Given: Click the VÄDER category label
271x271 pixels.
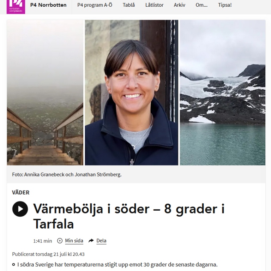Looking at the screenshot, I should coord(21,192).
